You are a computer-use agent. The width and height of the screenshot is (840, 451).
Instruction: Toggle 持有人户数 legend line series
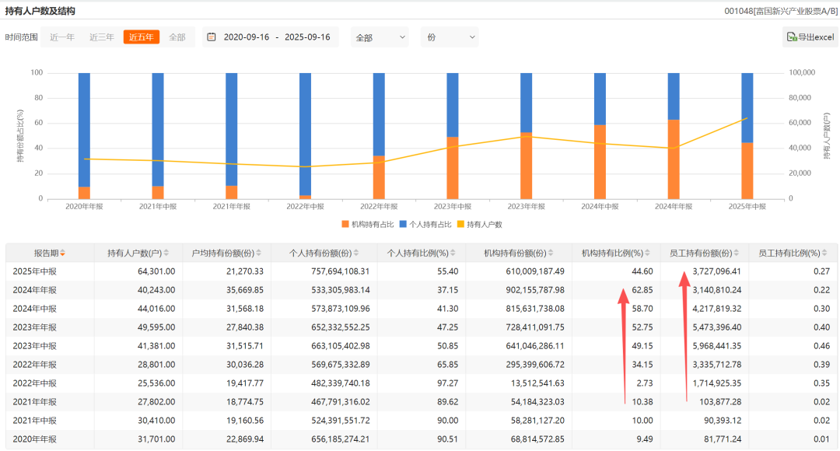[479, 225]
